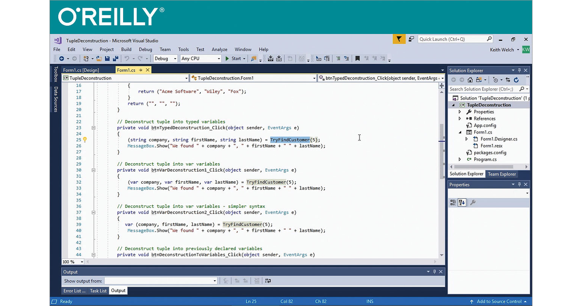
Task: Open the Build menu
Action: [126, 50]
